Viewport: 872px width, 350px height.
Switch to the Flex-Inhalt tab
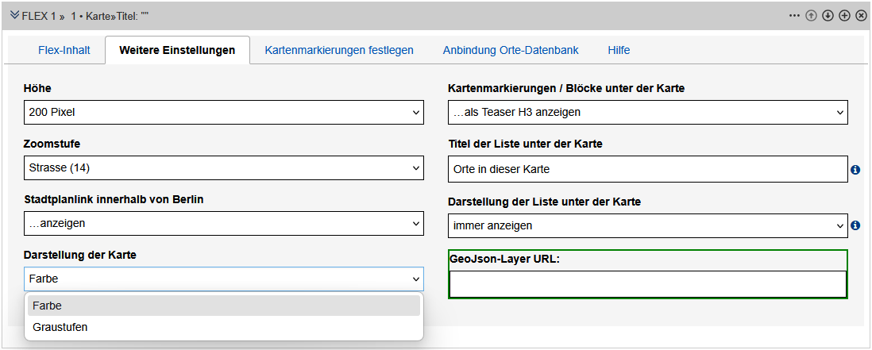click(64, 50)
